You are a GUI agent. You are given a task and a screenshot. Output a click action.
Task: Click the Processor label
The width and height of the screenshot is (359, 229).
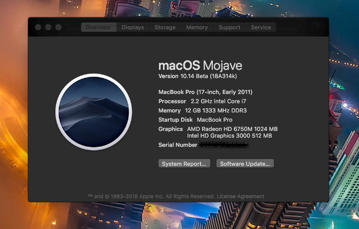tap(172, 101)
